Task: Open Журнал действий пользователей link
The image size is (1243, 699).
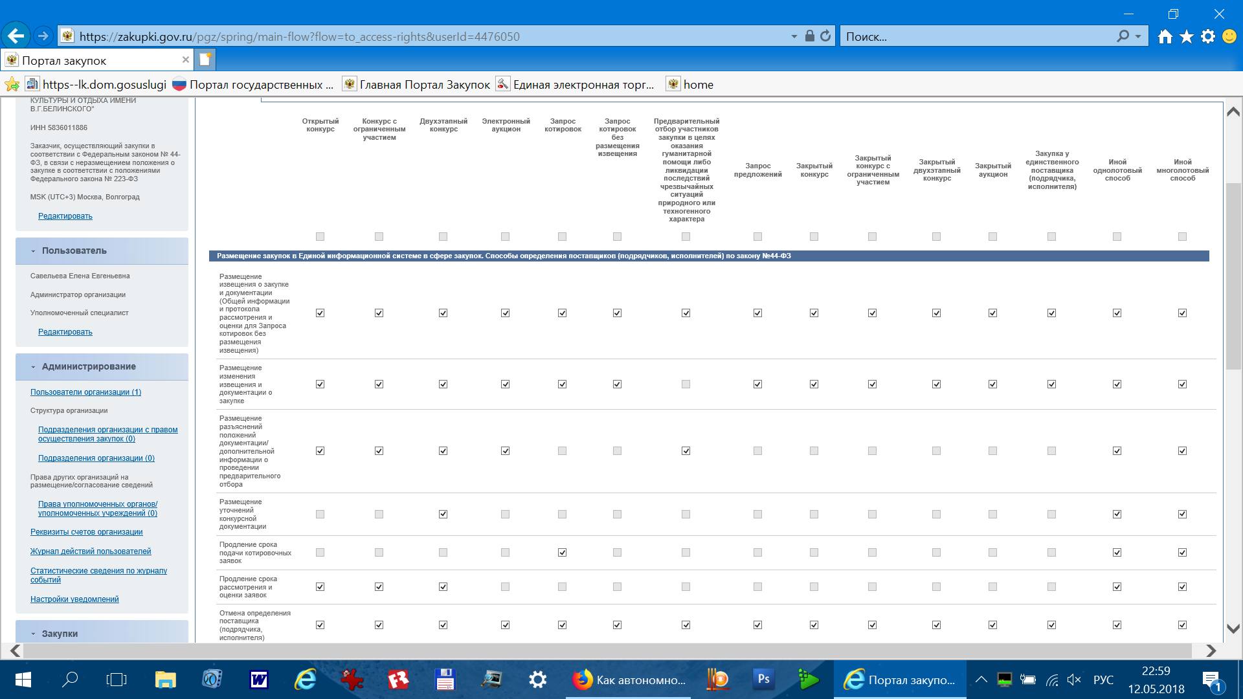Action: [91, 551]
